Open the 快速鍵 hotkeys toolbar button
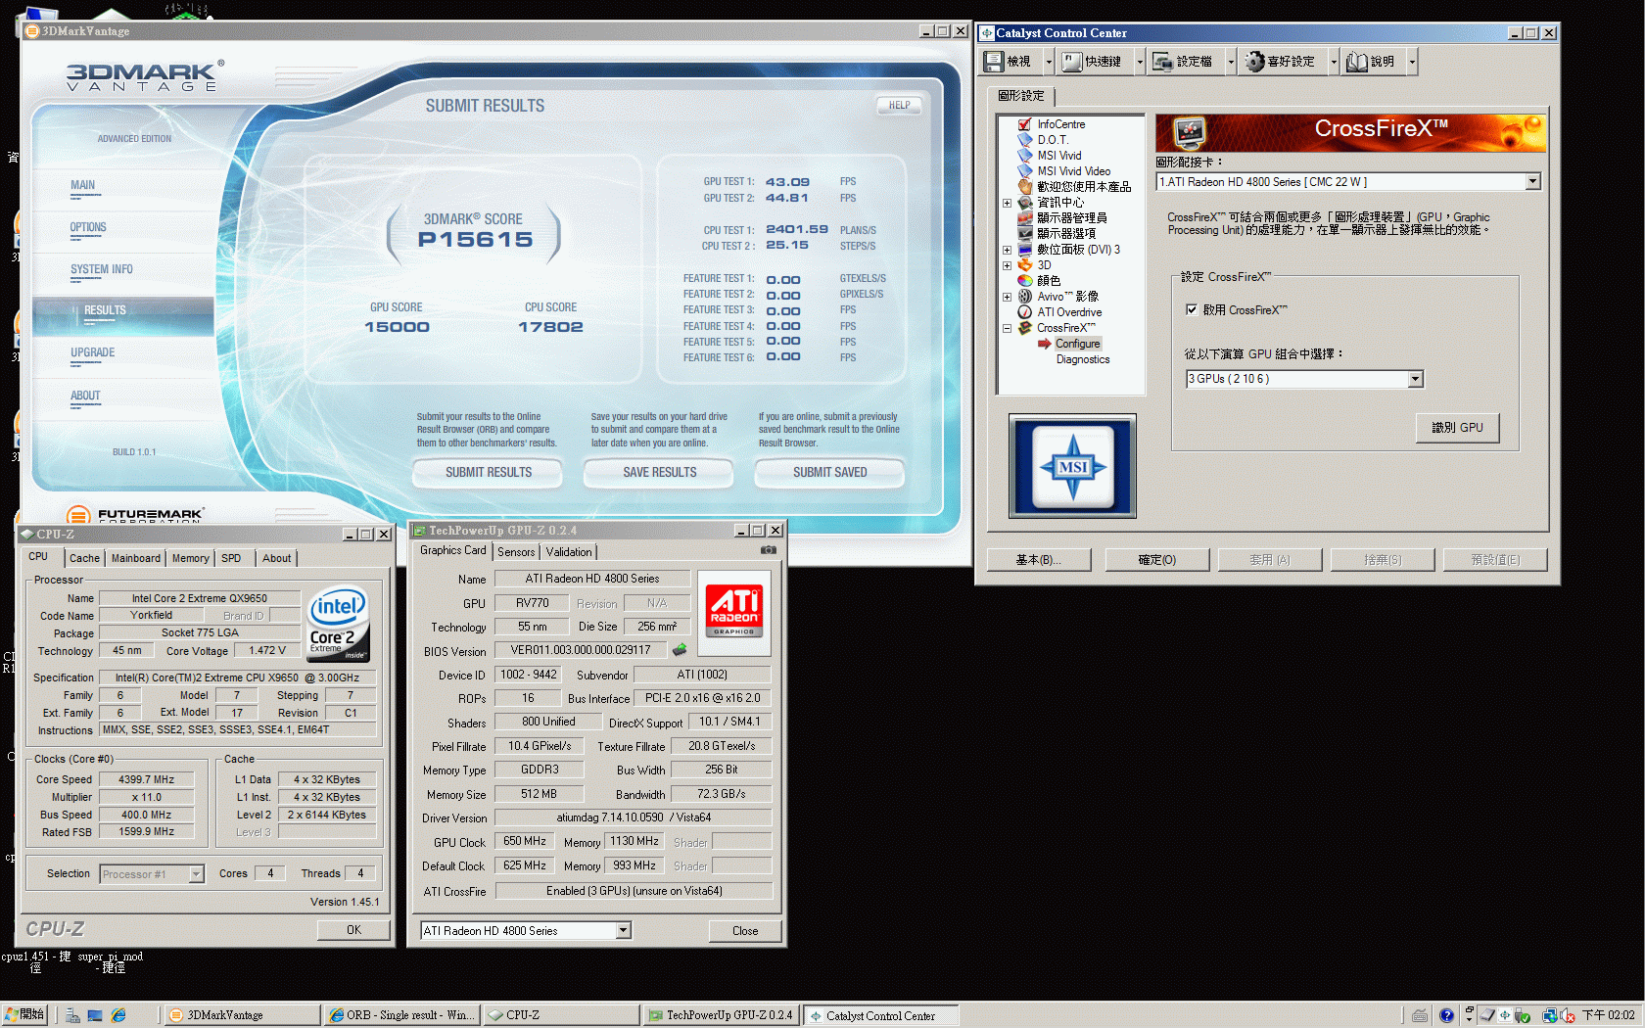Image resolution: width=1645 pixels, height=1028 pixels. 1096,62
